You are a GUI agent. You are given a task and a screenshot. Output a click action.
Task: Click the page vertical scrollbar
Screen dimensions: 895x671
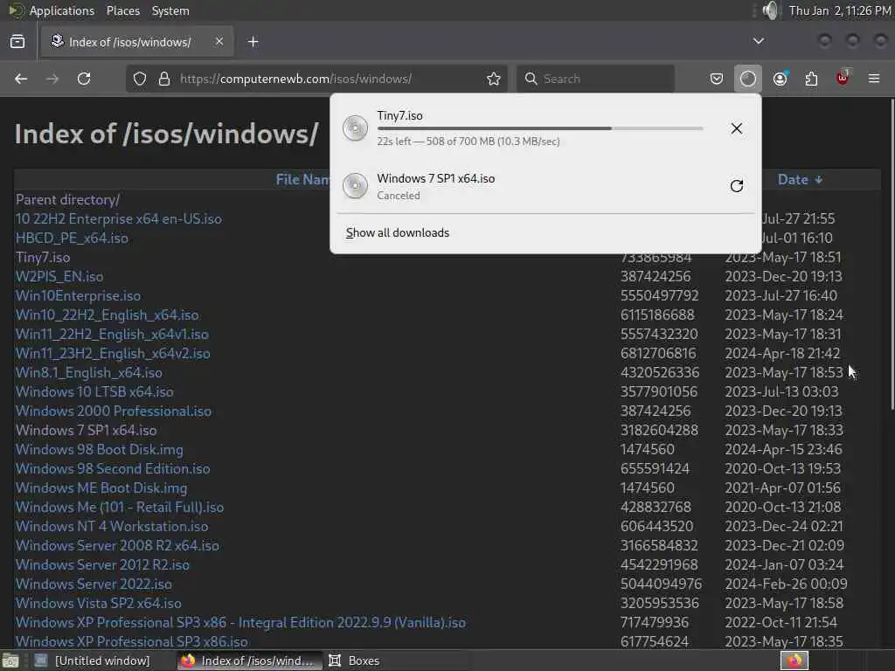pyautogui.click(x=892, y=254)
